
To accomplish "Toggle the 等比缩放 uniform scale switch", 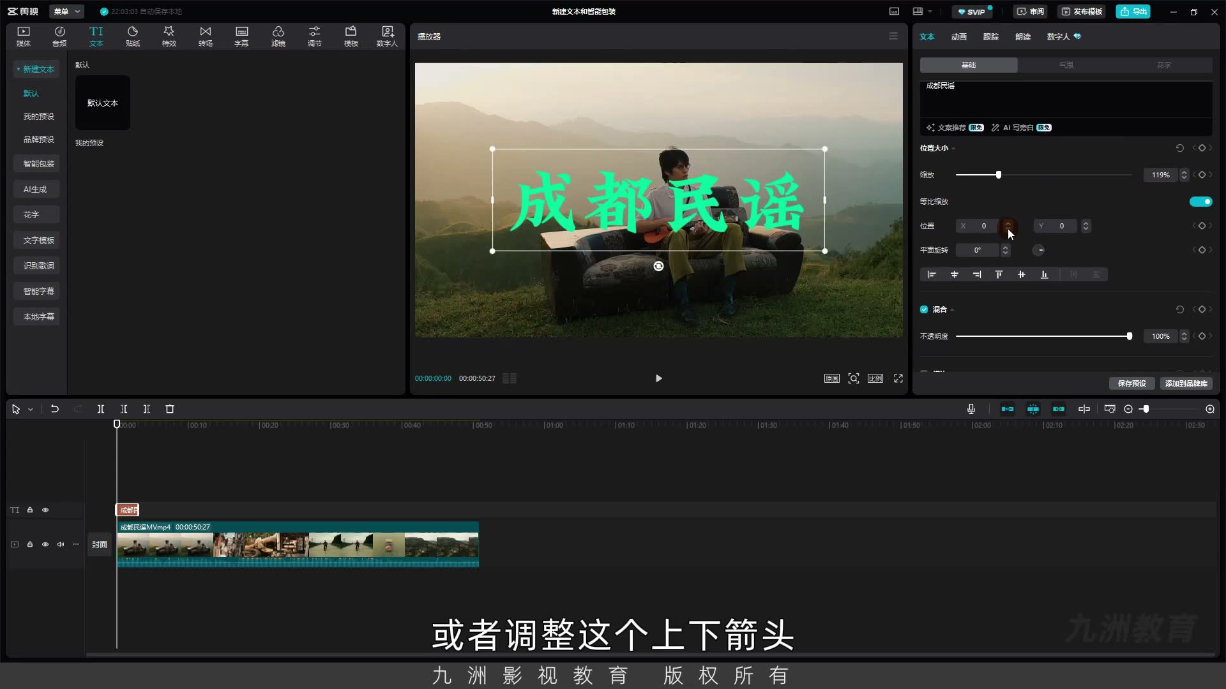I will [x=1200, y=202].
